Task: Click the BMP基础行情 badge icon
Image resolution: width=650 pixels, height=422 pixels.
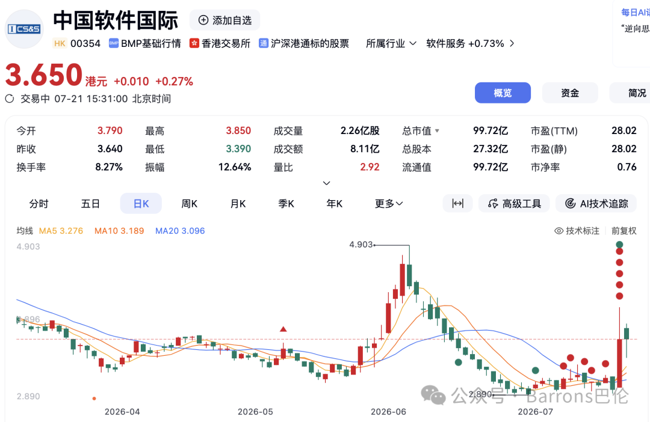Action: (x=114, y=43)
